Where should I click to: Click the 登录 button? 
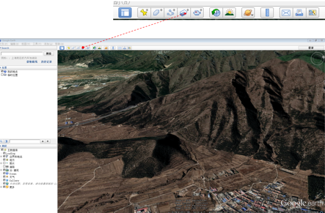pos(311,48)
